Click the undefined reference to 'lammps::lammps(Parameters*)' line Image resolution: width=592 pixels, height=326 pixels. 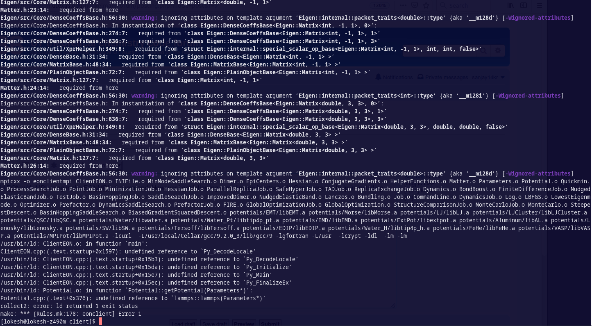pyautogui.click(x=133, y=298)
